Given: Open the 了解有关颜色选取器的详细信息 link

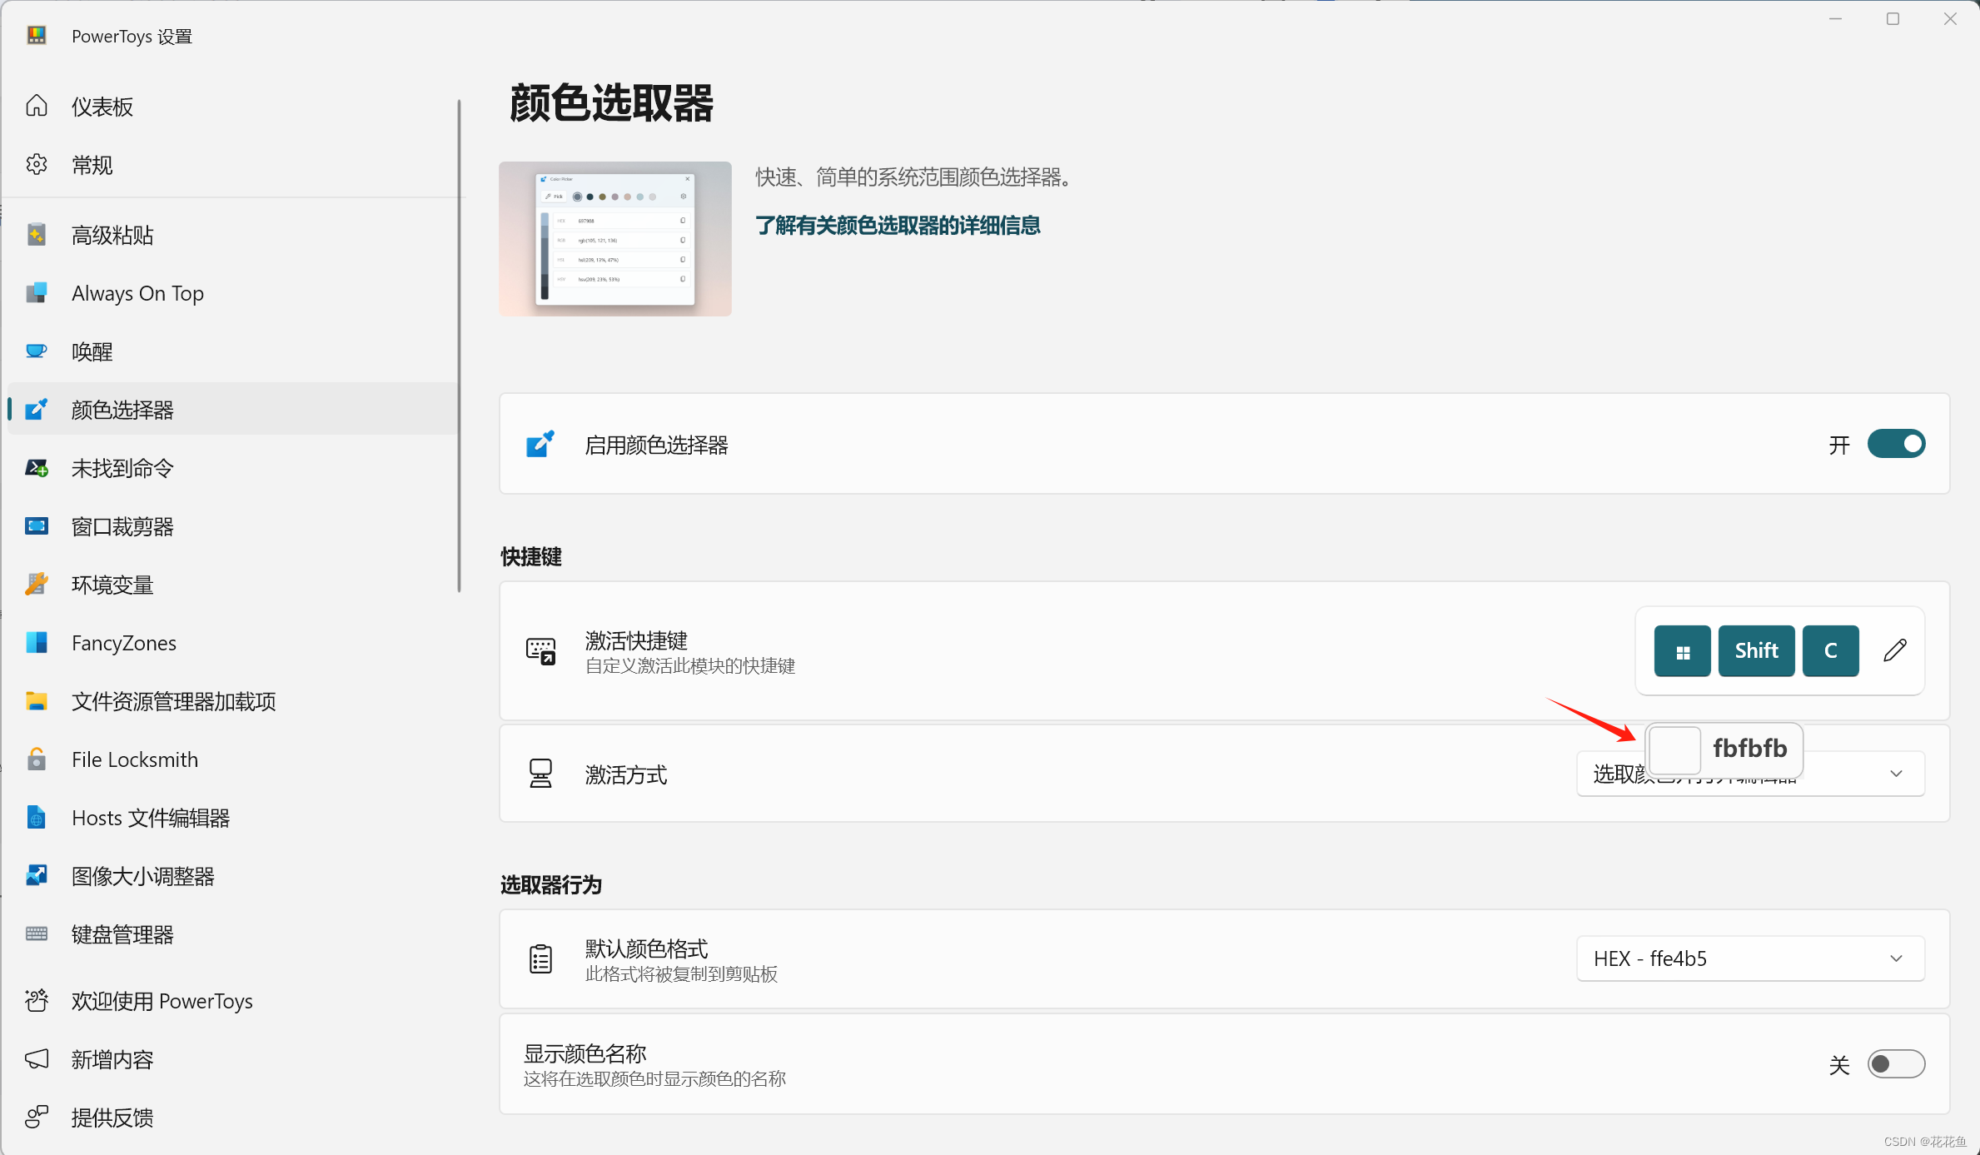Looking at the screenshot, I should [x=898, y=226].
